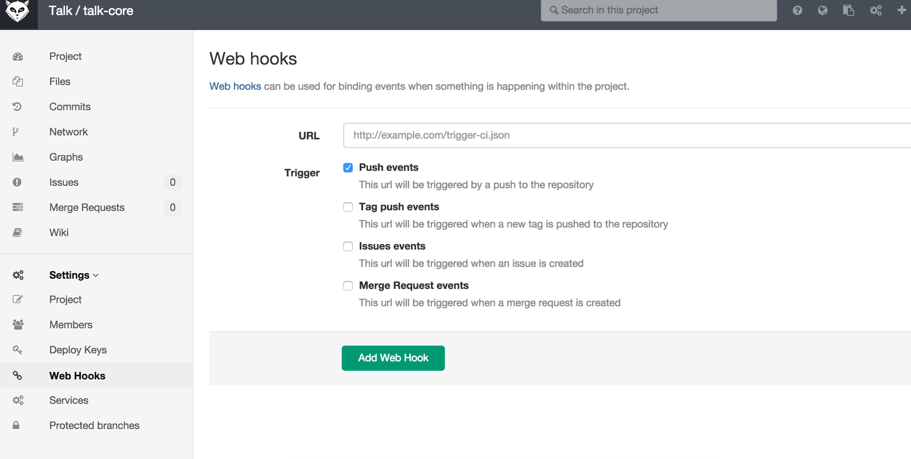Open Merge Requests in the sidebar
Screen dimensions: 911x459
87,207
